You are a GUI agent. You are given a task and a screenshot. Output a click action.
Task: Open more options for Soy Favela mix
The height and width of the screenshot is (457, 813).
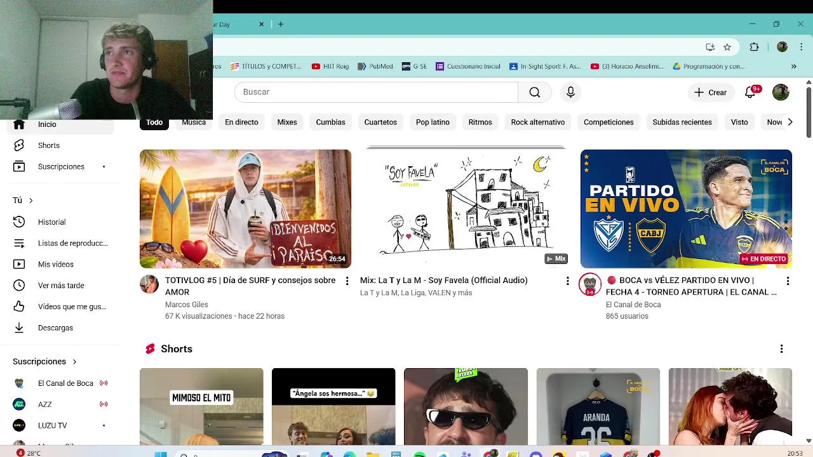[x=567, y=281]
